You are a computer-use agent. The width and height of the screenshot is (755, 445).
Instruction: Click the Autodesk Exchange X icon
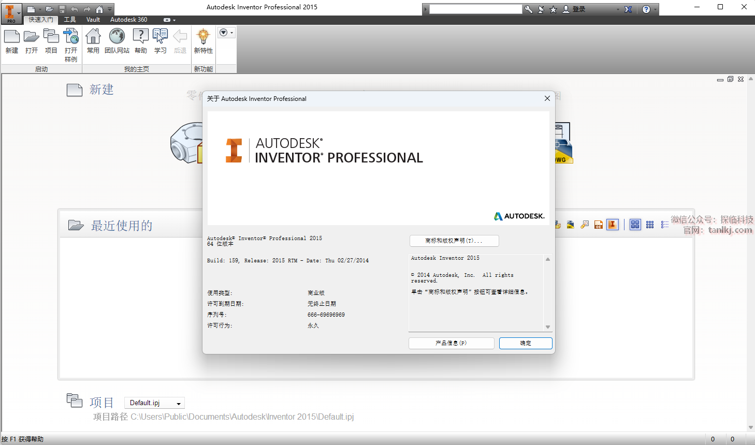(628, 9)
